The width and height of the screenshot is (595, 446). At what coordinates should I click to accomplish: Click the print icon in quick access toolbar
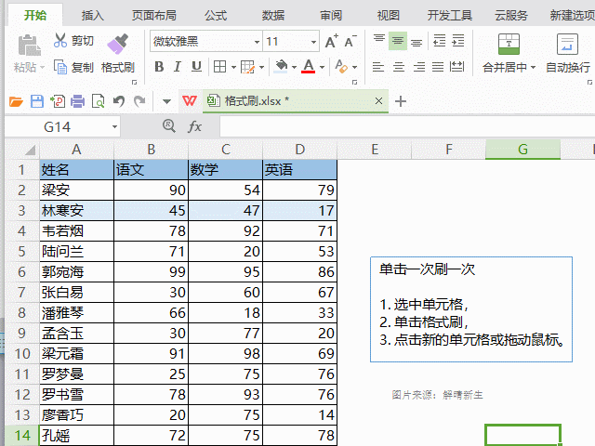77,101
